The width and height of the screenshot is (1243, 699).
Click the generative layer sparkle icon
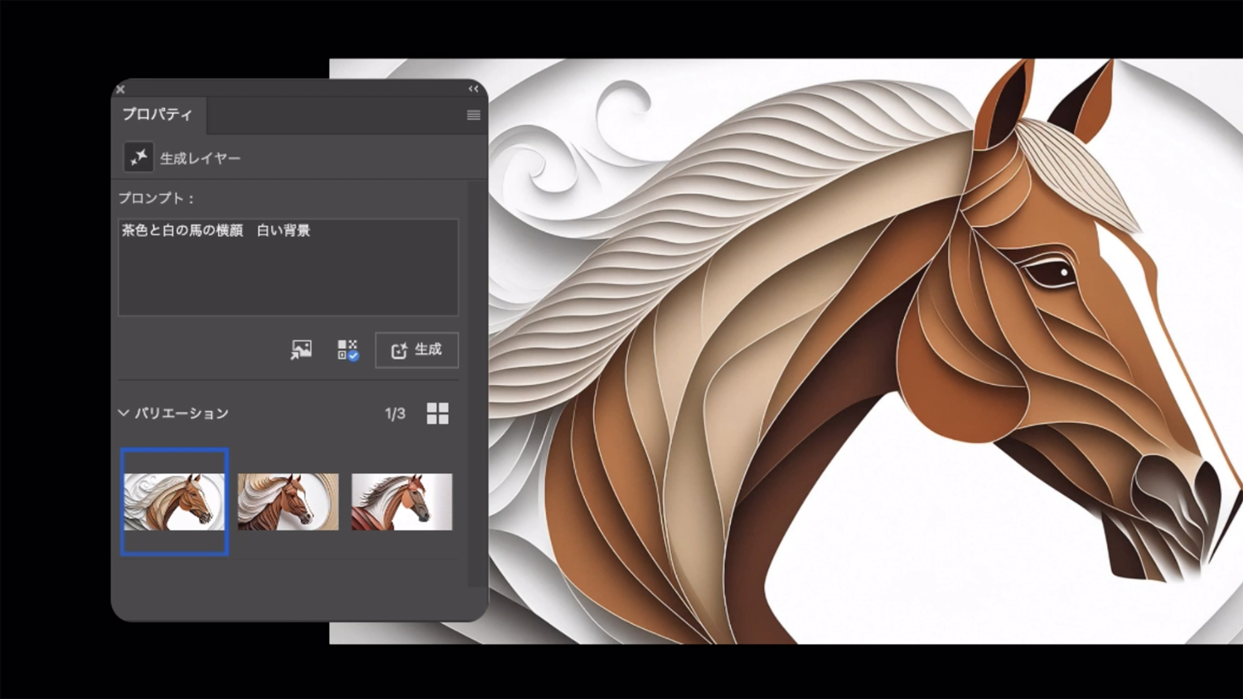pos(139,157)
